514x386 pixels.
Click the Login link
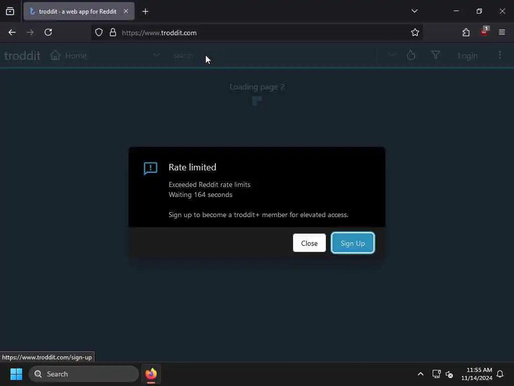click(x=467, y=56)
